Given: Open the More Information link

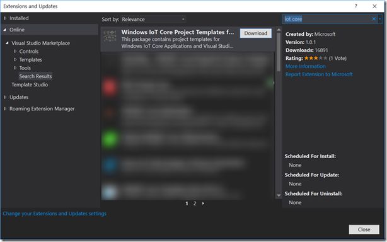Looking at the screenshot, I should pos(305,66).
